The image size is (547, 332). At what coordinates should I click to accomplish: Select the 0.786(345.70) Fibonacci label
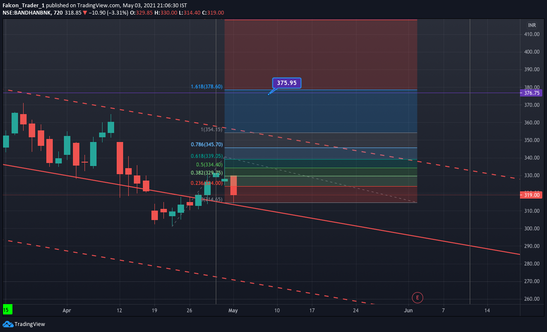pos(207,145)
